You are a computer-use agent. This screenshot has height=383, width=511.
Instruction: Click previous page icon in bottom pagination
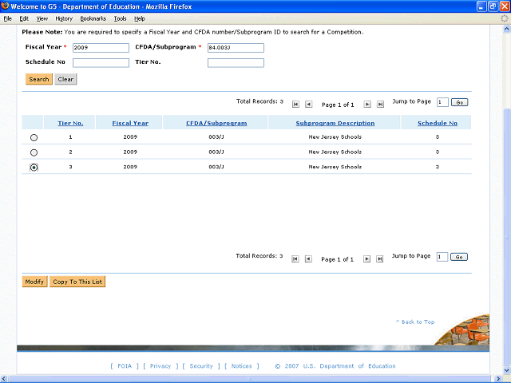(x=308, y=259)
